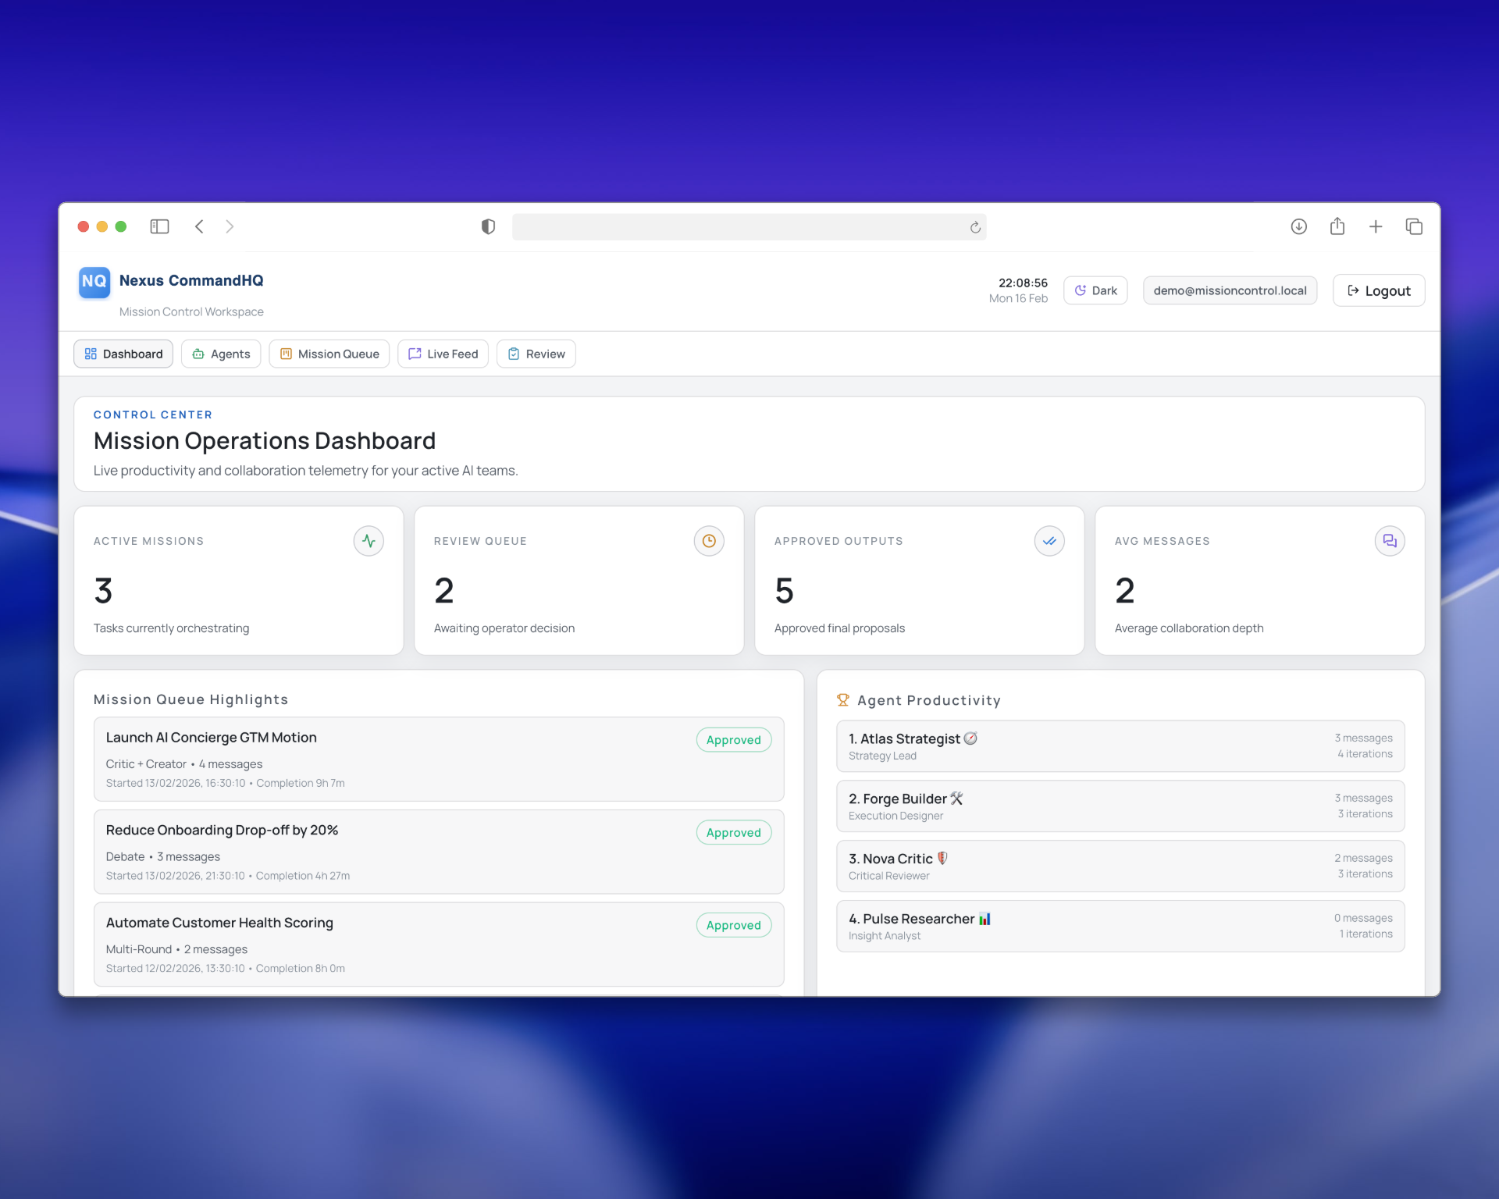
Task: Click the Completion 4h 27m progress text
Action: click(303, 875)
